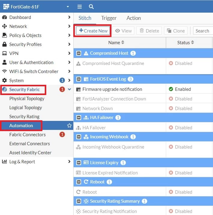
Task: Collapse the License Expiry group
Action: [79, 163]
